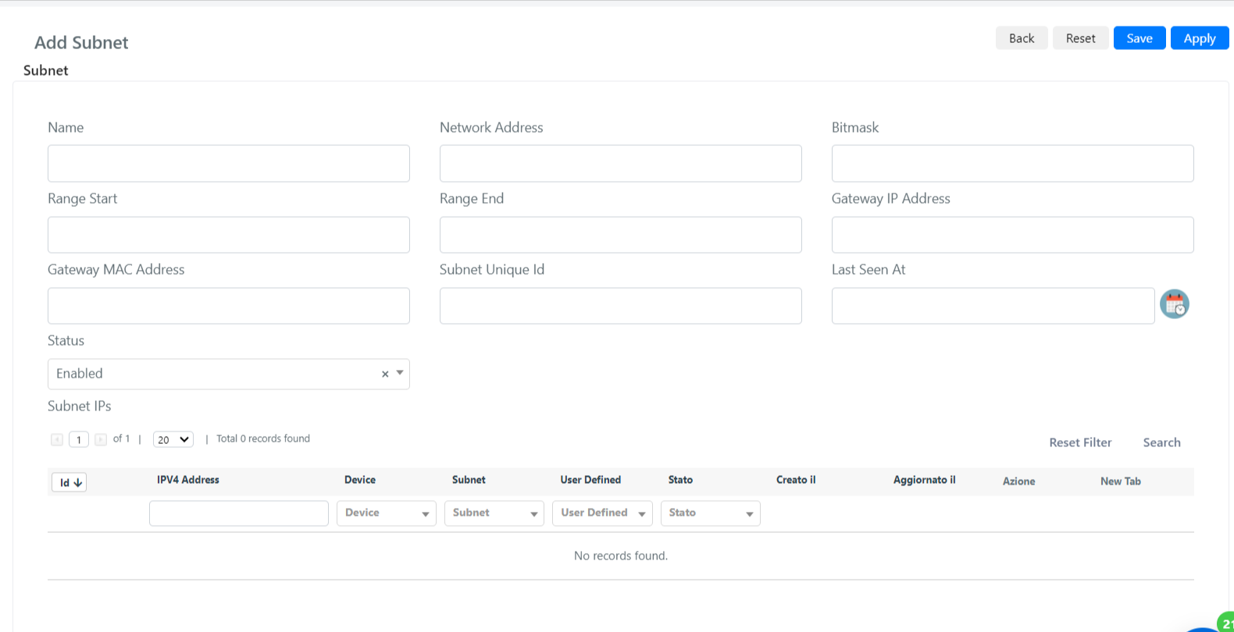The height and width of the screenshot is (632, 1234).
Task: Click the Reset button
Action: coord(1081,38)
